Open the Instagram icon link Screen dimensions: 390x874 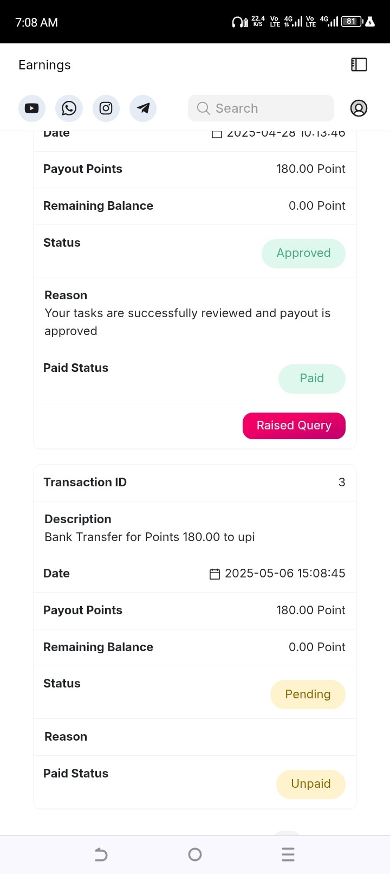click(x=106, y=108)
